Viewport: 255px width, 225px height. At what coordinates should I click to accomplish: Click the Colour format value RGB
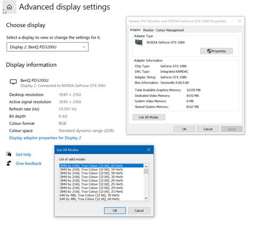pyautogui.click(x=62, y=123)
